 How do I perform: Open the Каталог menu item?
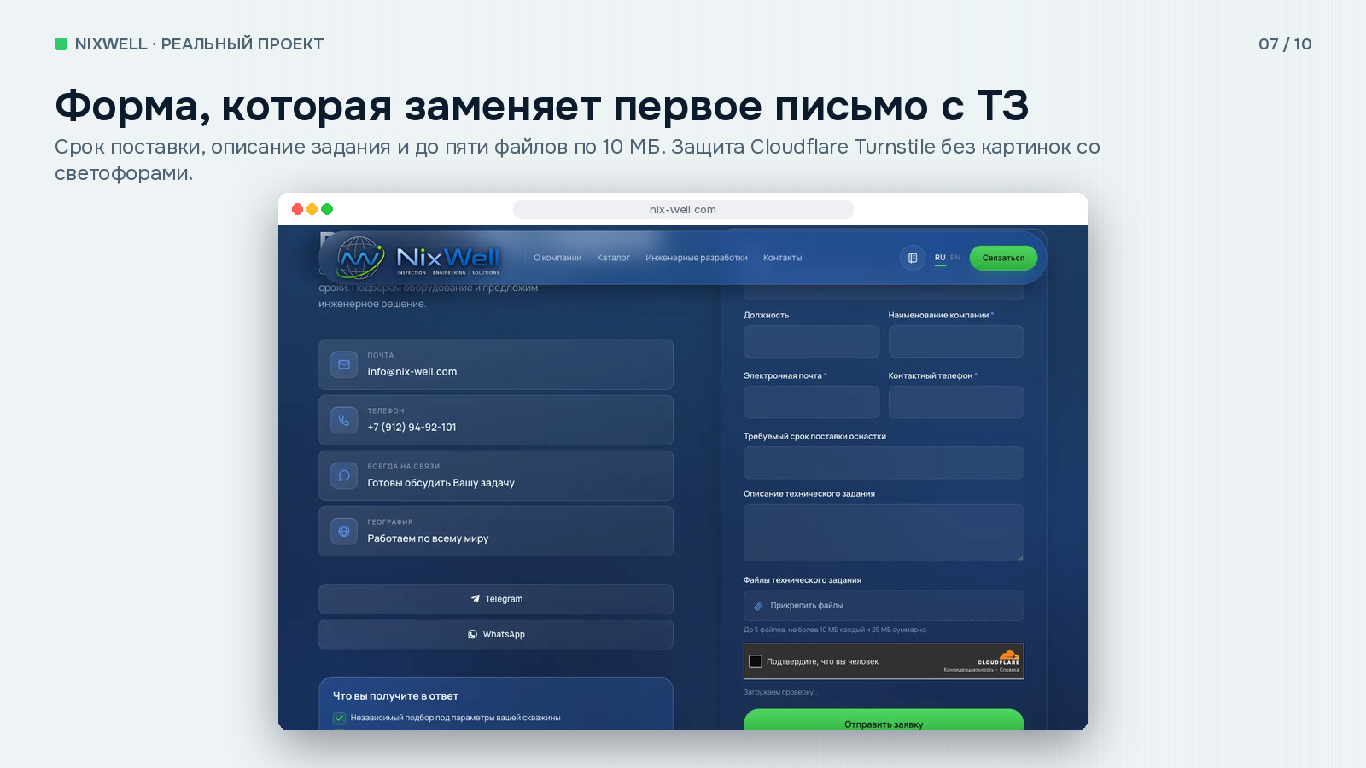tap(613, 258)
